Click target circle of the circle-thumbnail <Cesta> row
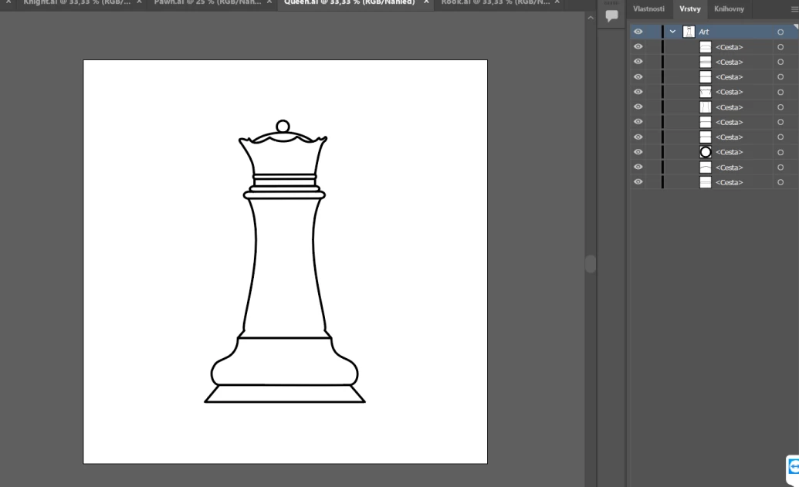This screenshot has width=799, height=487. pyautogui.click(x=780, y=152)
